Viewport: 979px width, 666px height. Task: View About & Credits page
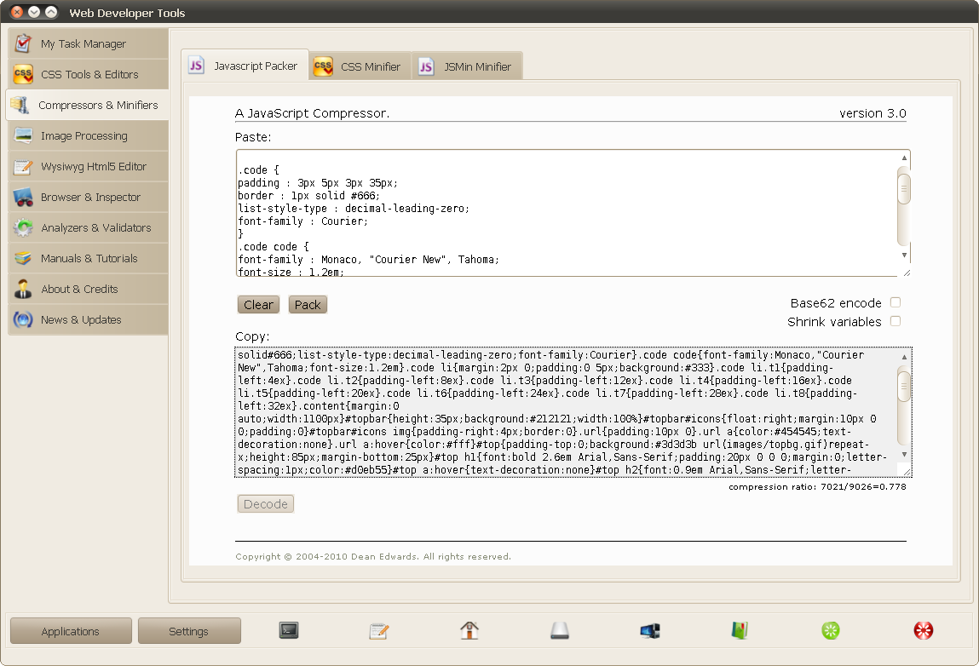coord(88,289)
